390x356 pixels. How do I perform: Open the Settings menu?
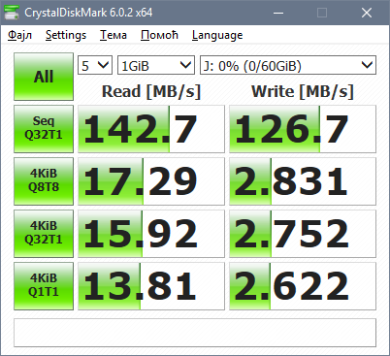(66, 35)
